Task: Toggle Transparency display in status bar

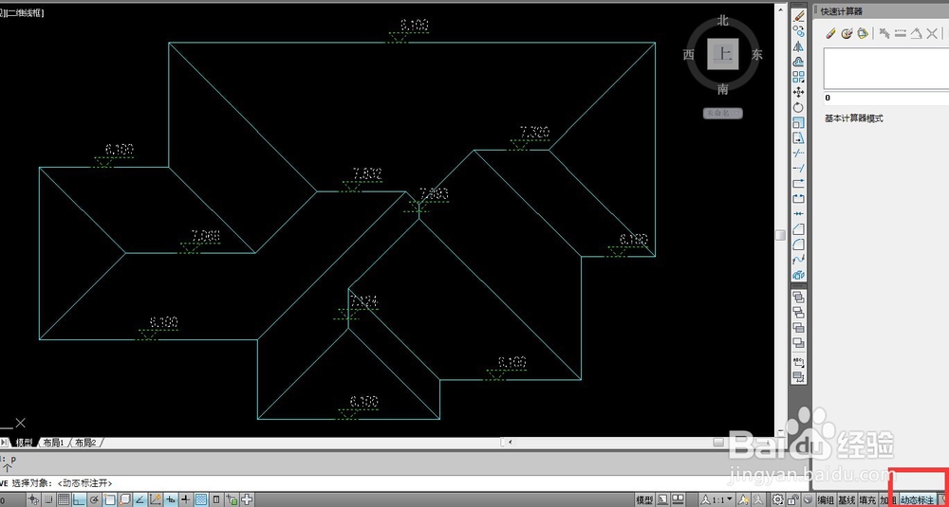Action: tap(201, 499)
